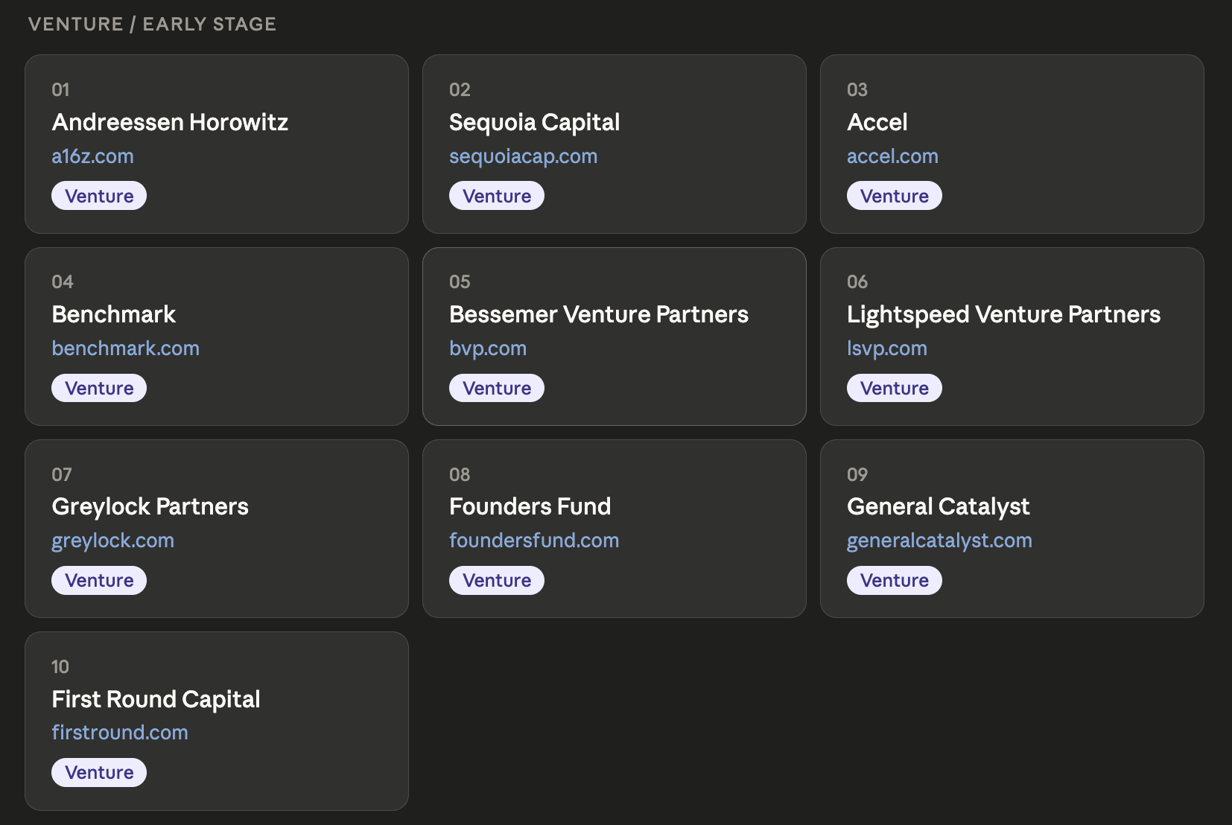This screenshot has height=825, width=1232.
Task: Click Venture tag on Greylock Partners card
Action: (99, 580)
